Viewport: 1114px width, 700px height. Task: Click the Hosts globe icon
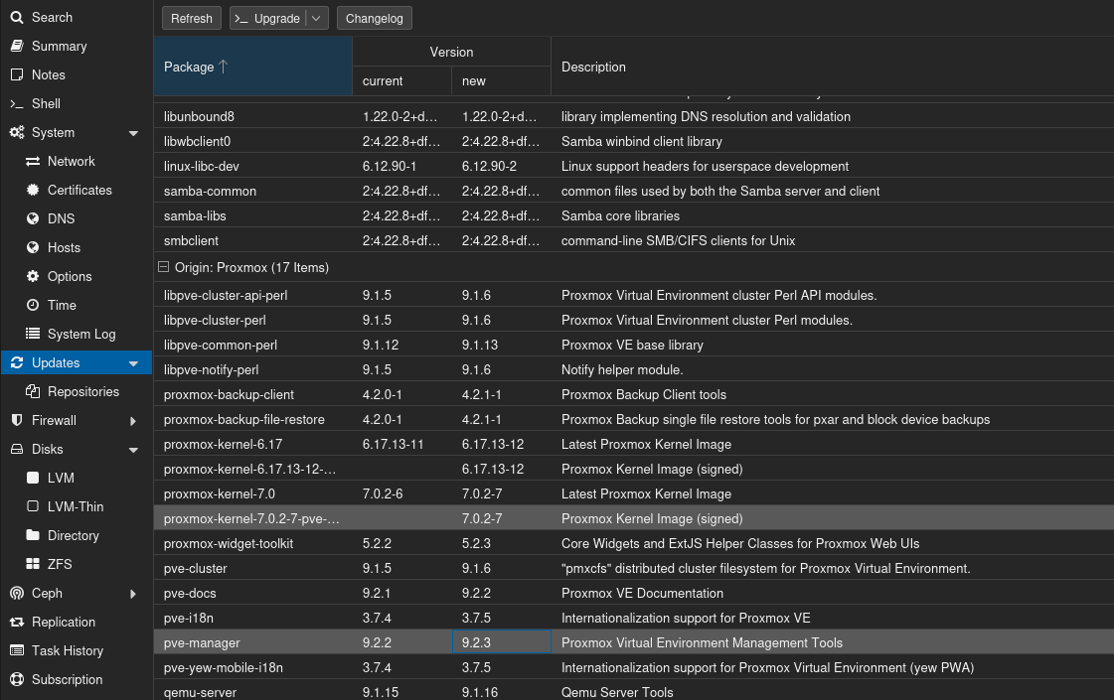pos(33,248)
